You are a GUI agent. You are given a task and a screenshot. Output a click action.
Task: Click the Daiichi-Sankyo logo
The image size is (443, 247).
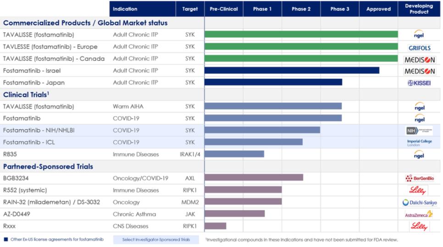(420, 203)
